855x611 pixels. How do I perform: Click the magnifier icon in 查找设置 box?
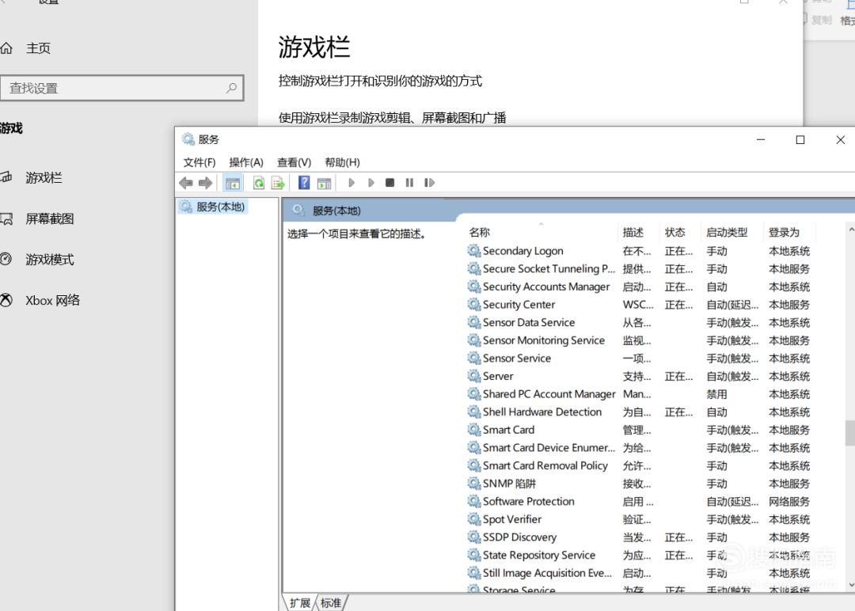click(x=231, y=88)
